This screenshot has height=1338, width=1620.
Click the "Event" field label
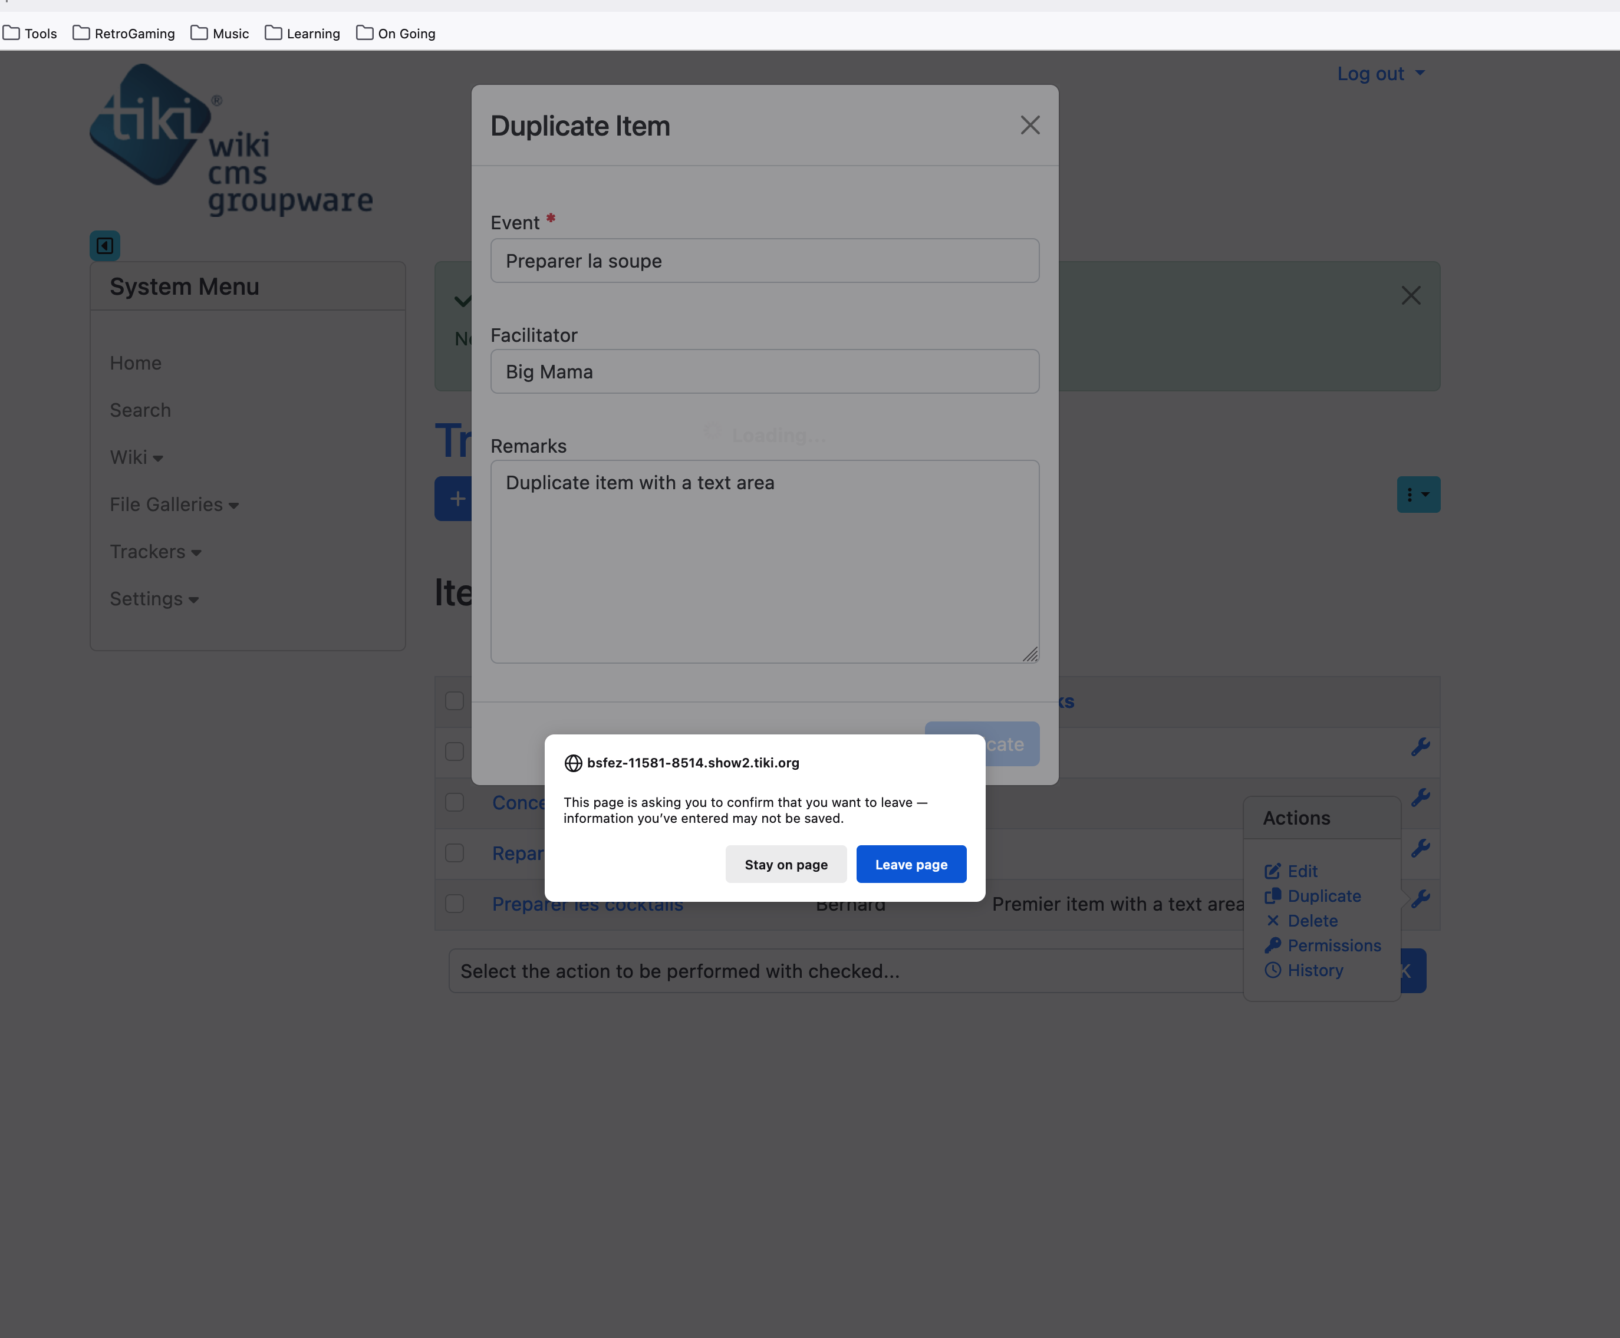point(515,223)
